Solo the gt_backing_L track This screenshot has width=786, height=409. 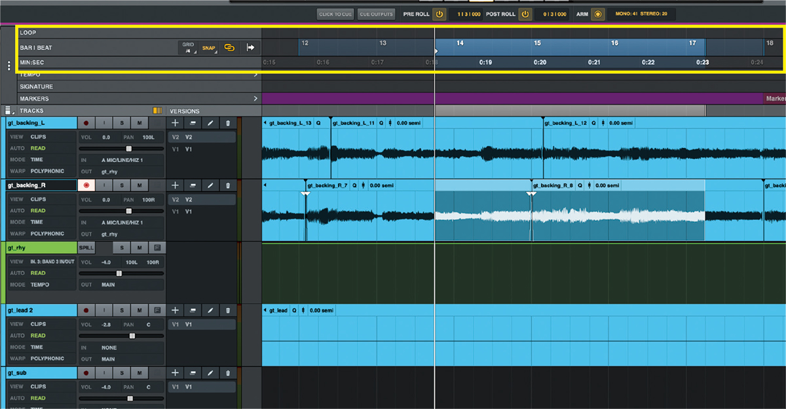click(122, 123)
